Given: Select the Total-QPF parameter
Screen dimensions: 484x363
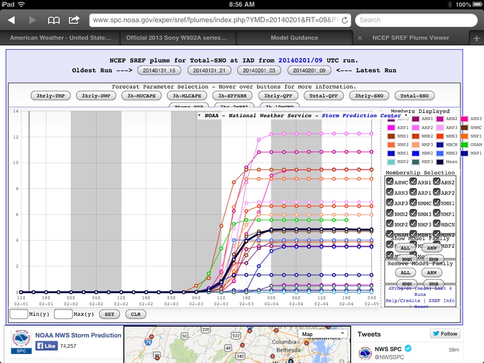Looking at the screenshot, I should (323, 95).
